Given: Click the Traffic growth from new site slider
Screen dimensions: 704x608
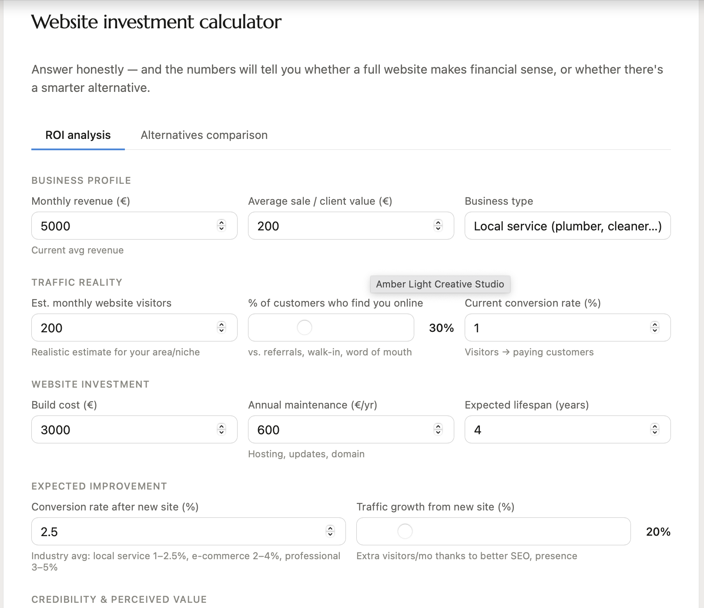Looking at the screenshot, I should (x=493, y=531).
